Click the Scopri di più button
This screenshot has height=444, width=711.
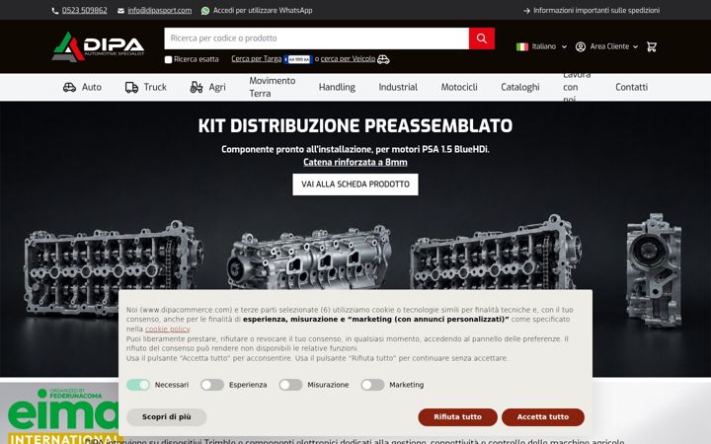[x=167, y=416]
